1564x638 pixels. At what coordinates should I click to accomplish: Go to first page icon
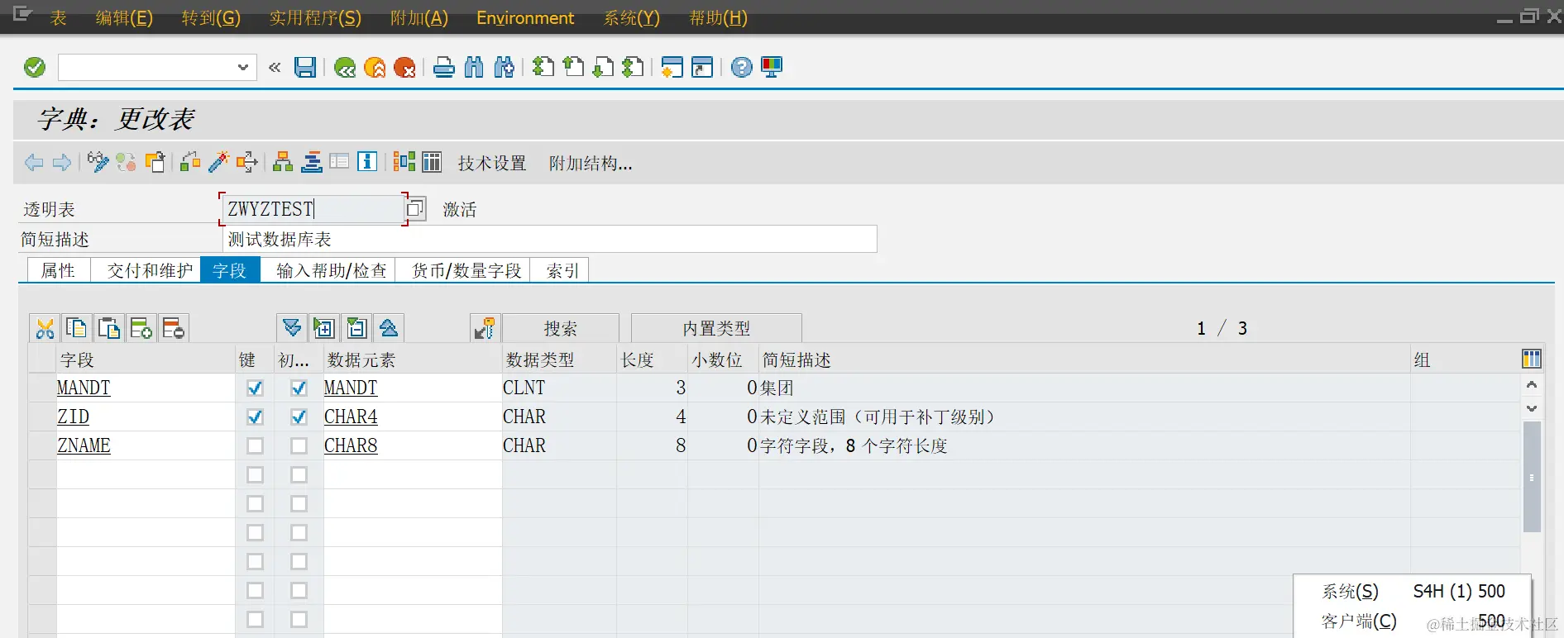click(x=543, y=67)
